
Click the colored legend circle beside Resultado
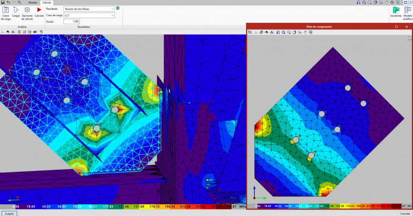click(117, 8)
